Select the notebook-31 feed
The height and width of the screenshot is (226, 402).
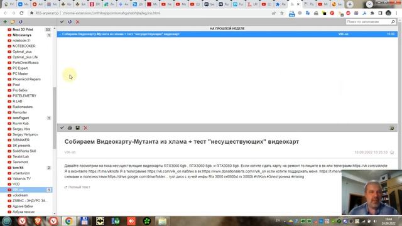tap(21, 40)
